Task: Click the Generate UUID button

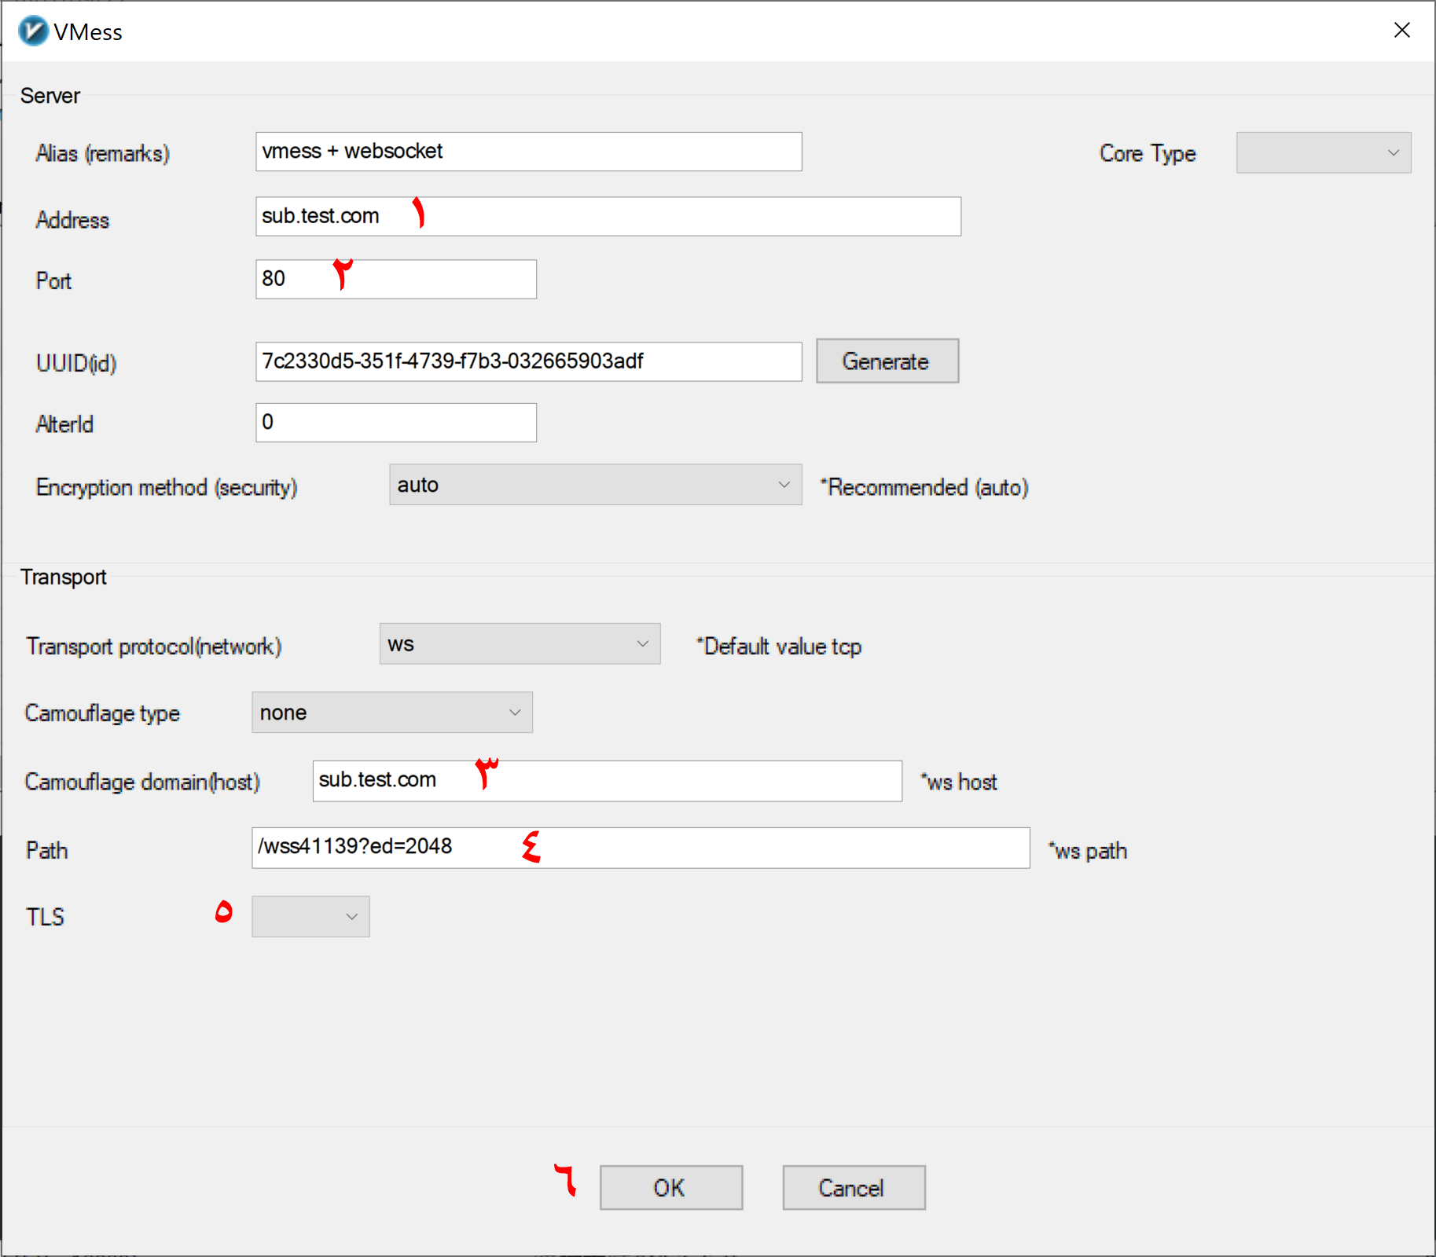Action: pos(887,361)
